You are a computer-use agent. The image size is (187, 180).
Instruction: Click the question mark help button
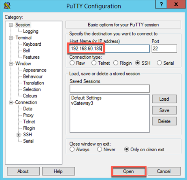[x=161, y=4]
